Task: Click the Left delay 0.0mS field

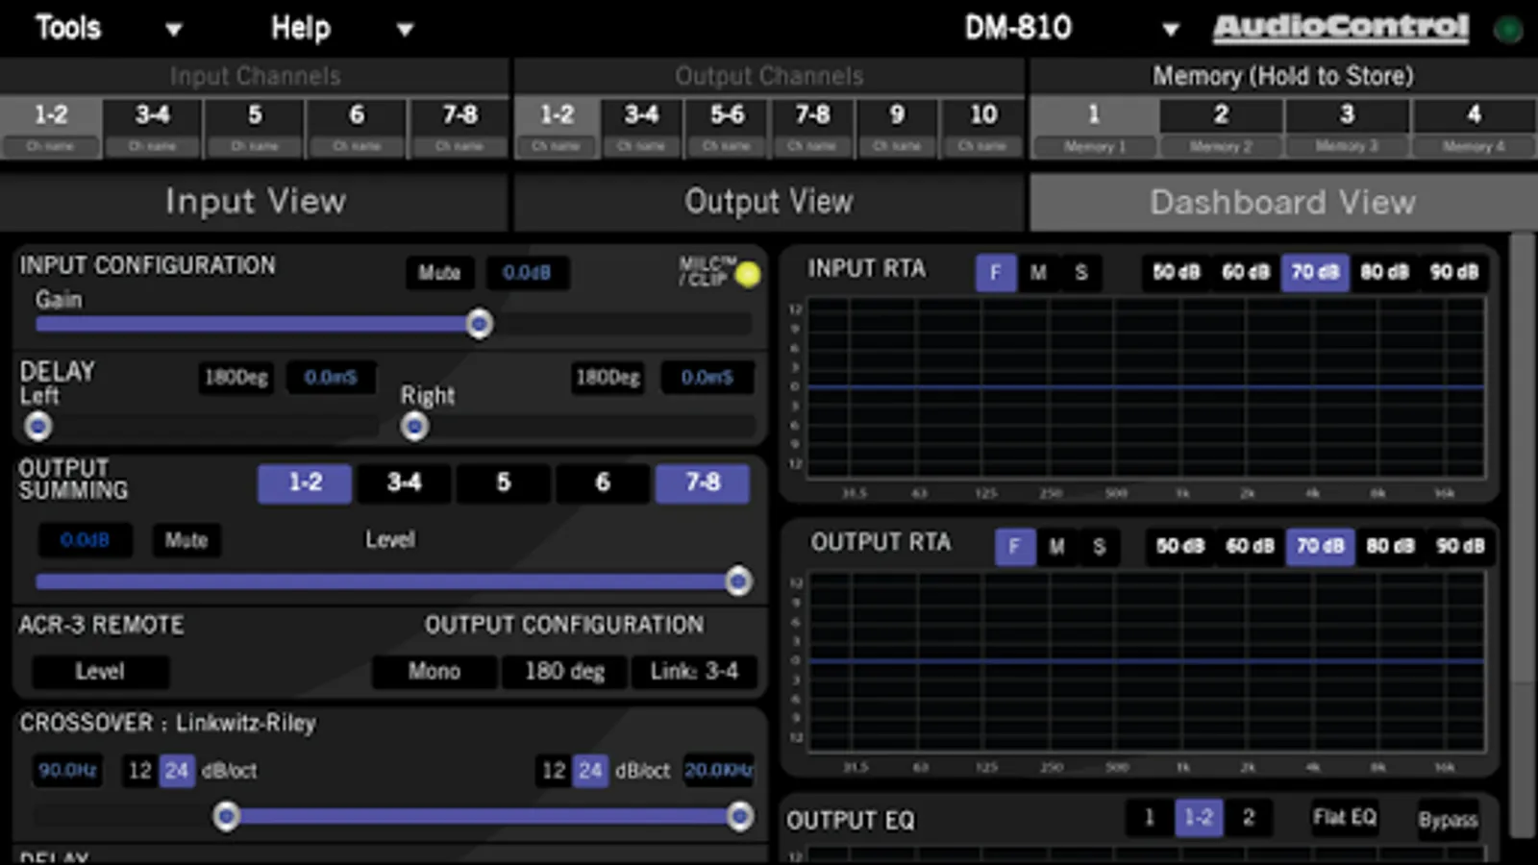Action: pyautogui.click(x=331, y=378)
